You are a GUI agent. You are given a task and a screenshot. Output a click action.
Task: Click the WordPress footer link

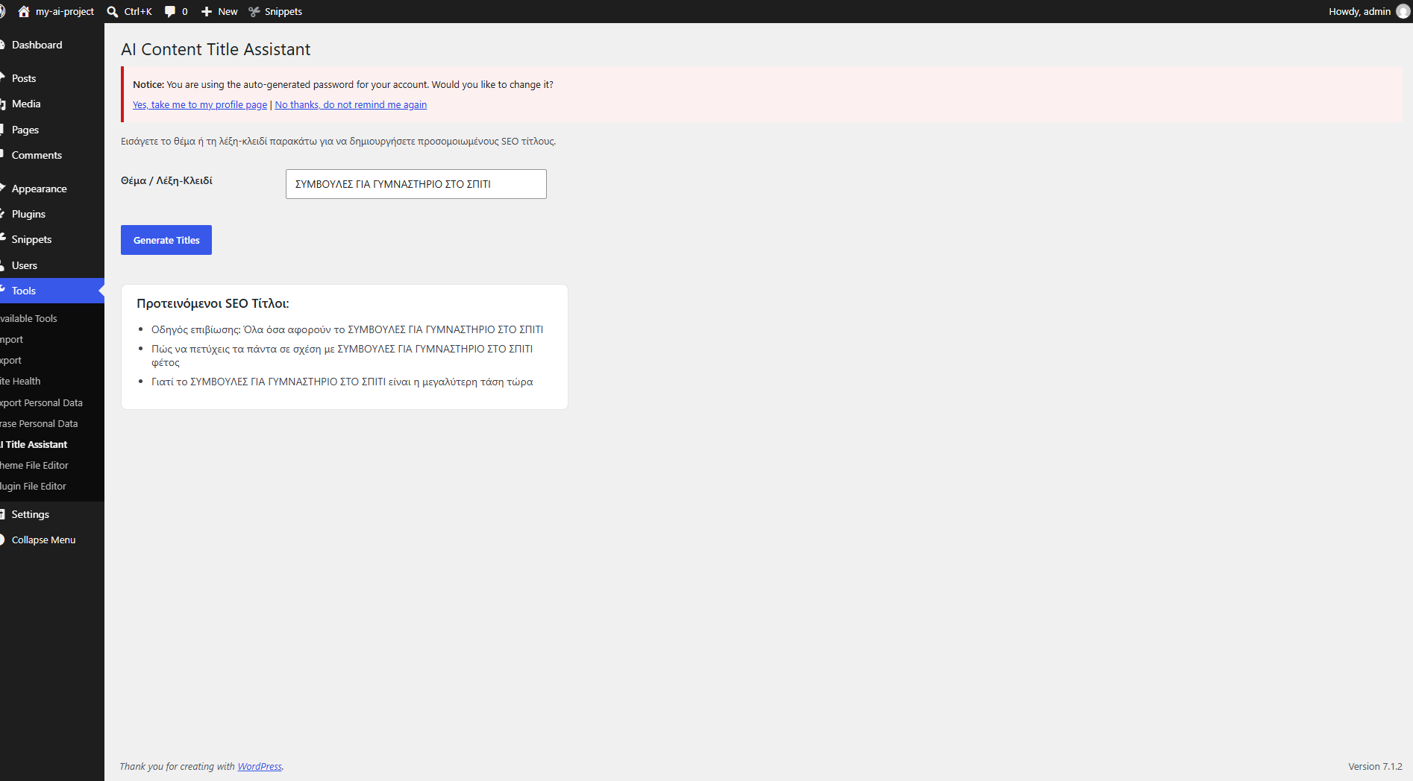[x=260, y=766]
